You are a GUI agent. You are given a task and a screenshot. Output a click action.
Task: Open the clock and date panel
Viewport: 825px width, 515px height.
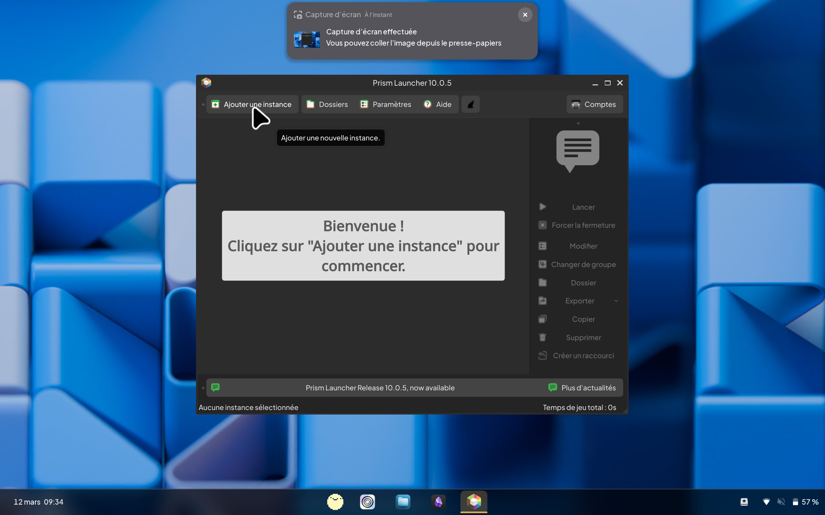(38, 502)
